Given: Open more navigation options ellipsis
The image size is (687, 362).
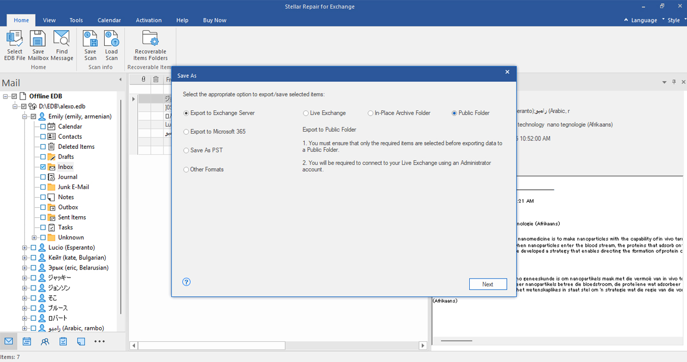Looking at the screenshot, I should point(100,341).
